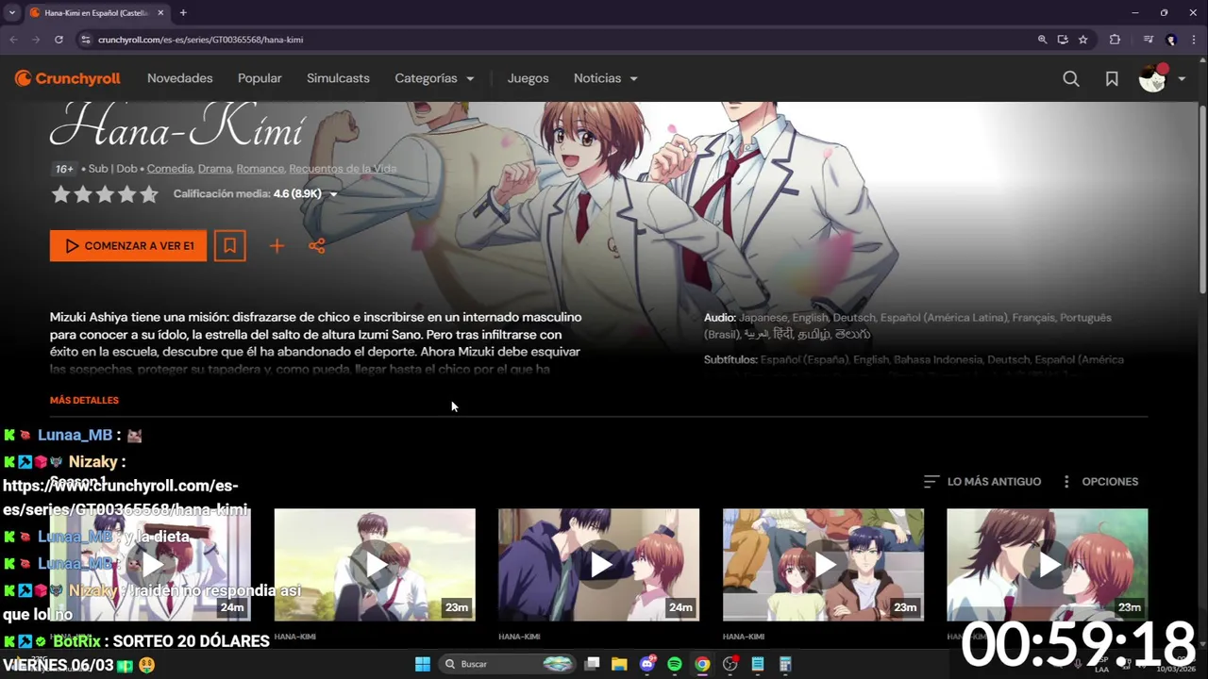
Task: Close the Hana-Kimi browser tab
Action: coord(159,12)
